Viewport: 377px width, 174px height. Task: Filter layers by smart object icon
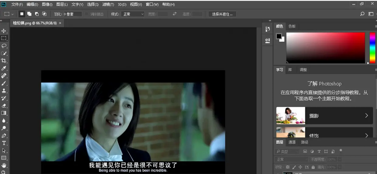click(333, 151)
